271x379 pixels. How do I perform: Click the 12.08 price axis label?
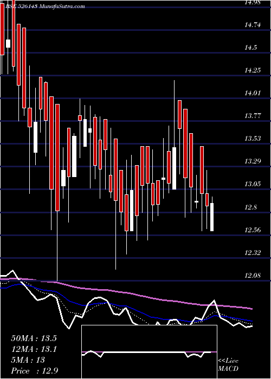[x=253, y=276]
